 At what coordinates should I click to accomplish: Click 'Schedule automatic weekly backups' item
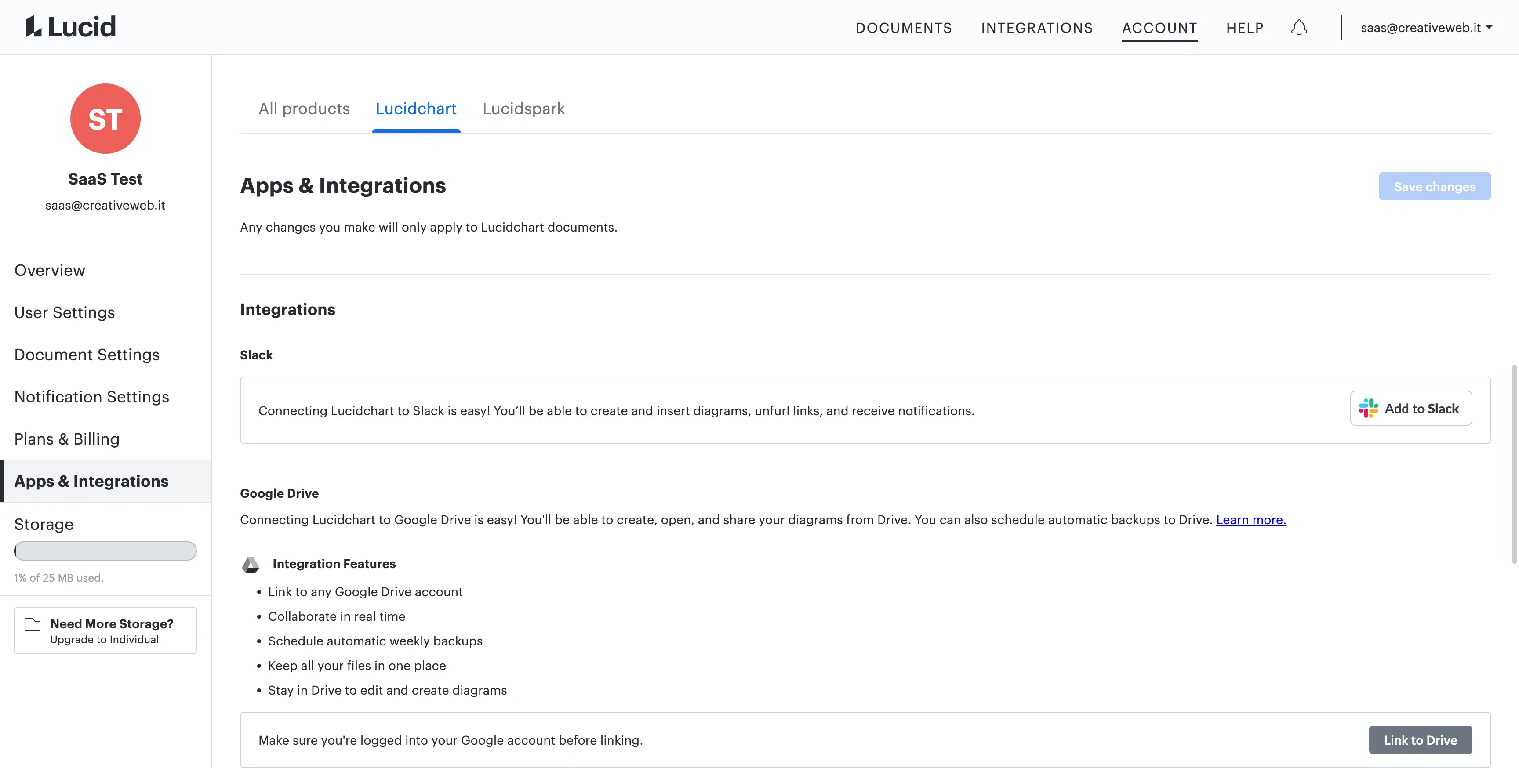pyautogui.click(x=375, y=641)
